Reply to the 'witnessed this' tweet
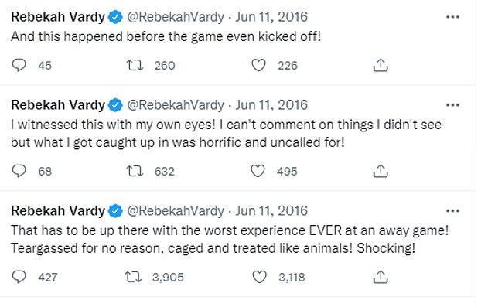 pyautogui.click(x=19, y=171)
